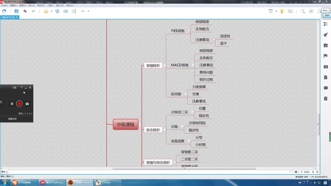Image resolution: width=331 pixels, height=186 pixels.
Task: Close the 缠论学习方向 document tab
Action: pyautogui.click(x=17, y=17)
